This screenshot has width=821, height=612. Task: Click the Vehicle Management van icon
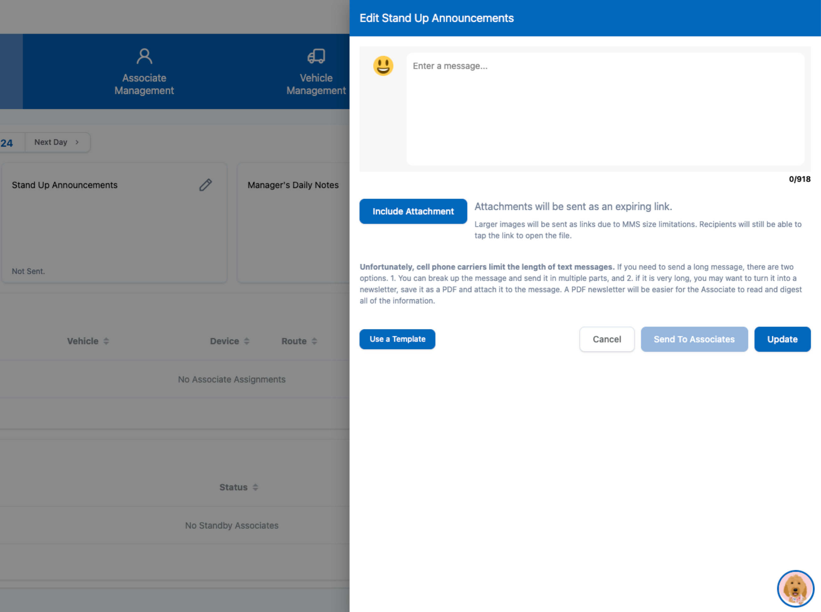[x=316, y=57]
